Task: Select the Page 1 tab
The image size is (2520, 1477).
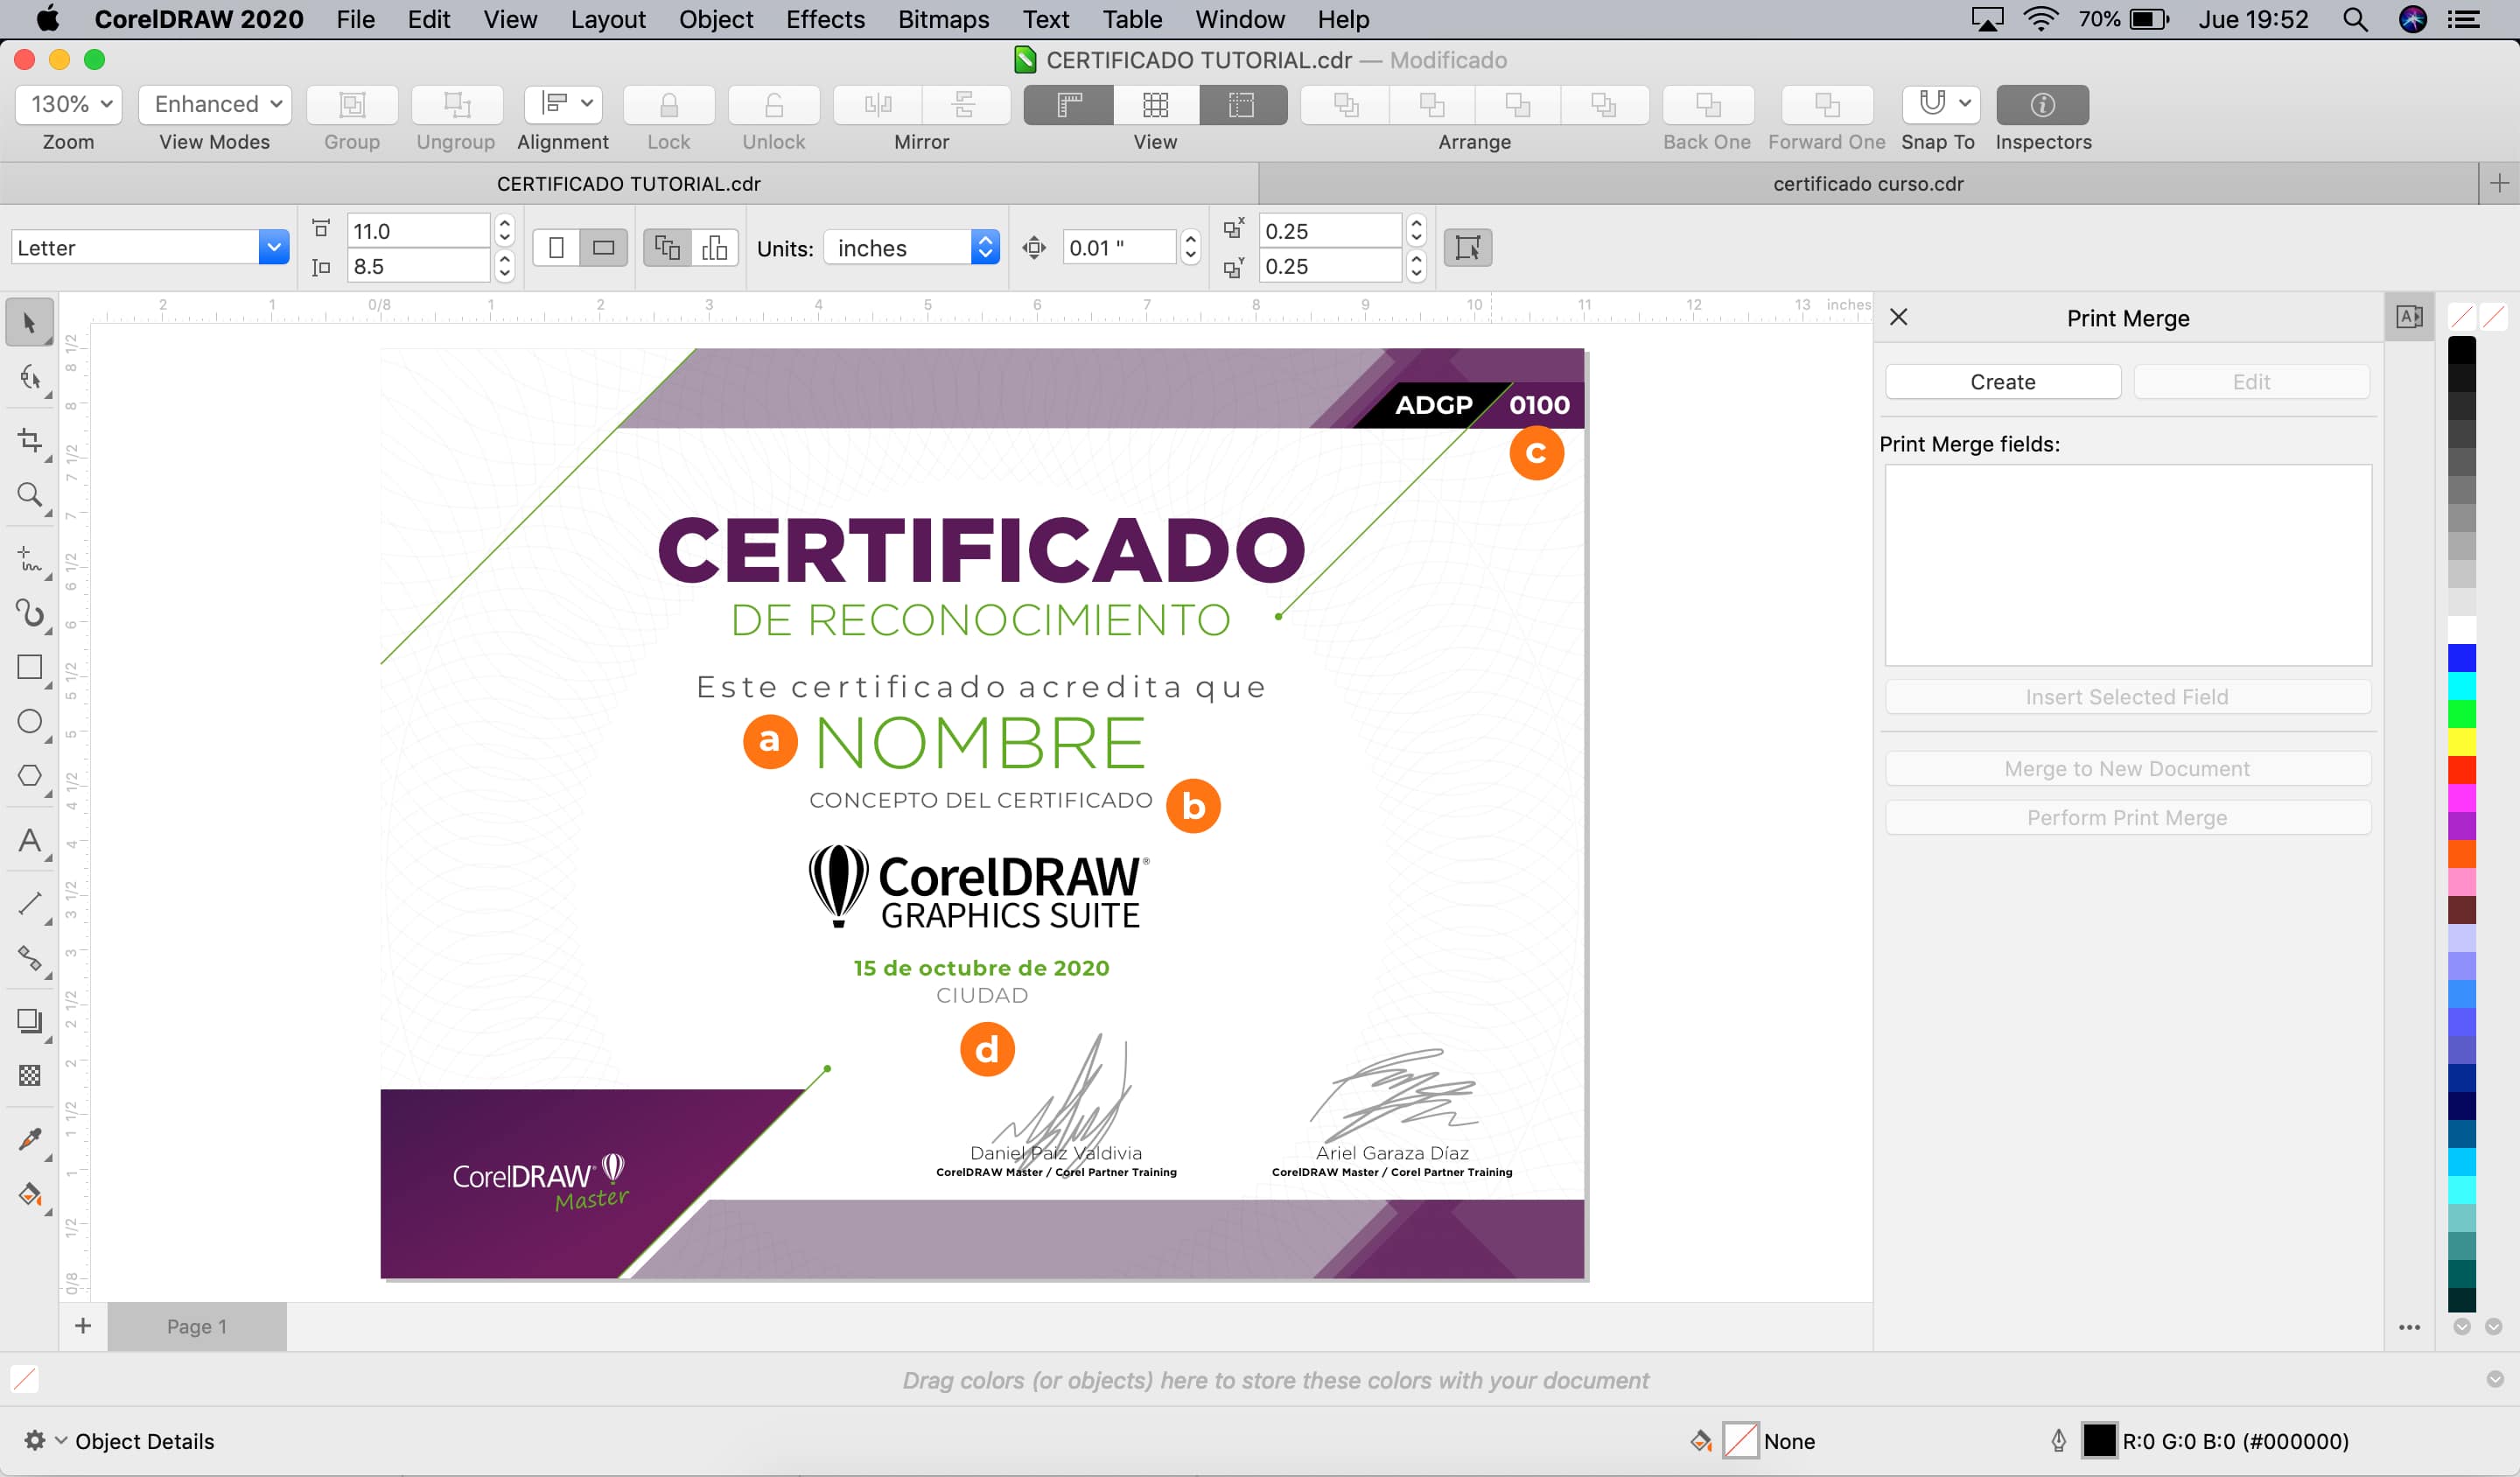Action: (x=197, y=1326)
